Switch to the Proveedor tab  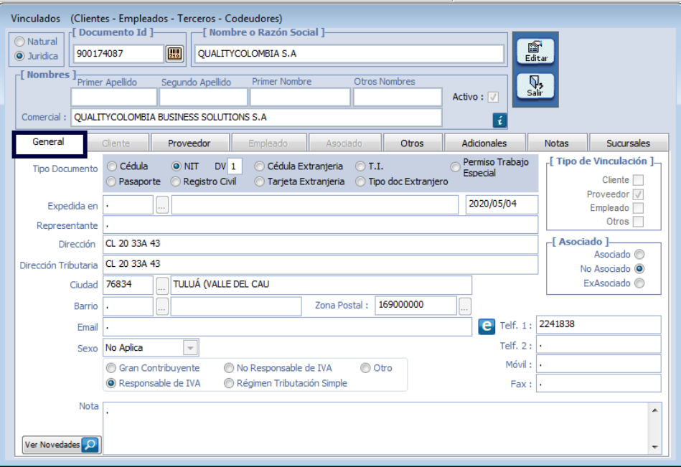pos(189,143)
